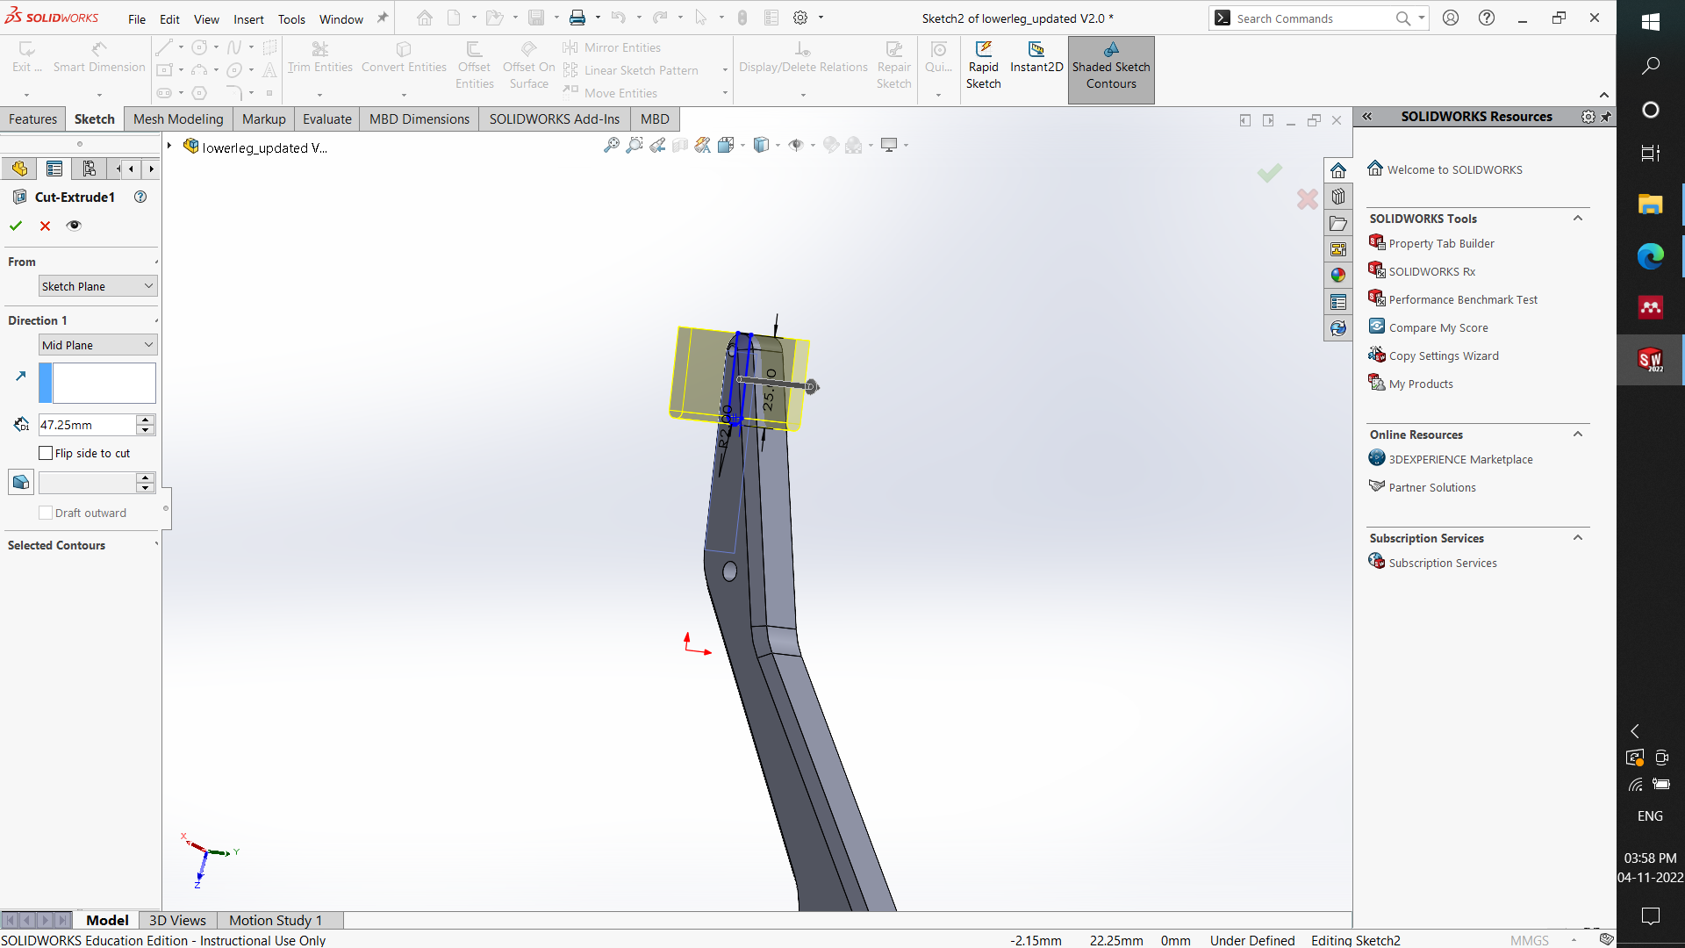1685x948 pixels.
Task: Open the Sketch Plane dropdown under From
Action: [97, 285]
